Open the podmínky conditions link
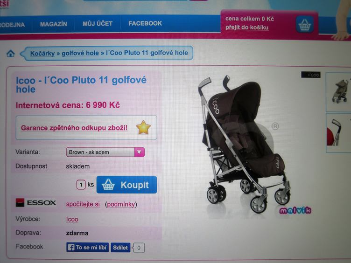The width and height of the screenshot is (351, 263). pyautogui.click(x=121, y=204)
